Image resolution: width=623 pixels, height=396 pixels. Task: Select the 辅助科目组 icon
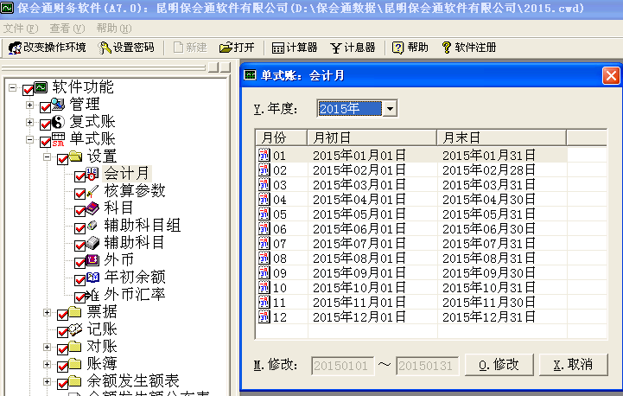click(92, 226)
